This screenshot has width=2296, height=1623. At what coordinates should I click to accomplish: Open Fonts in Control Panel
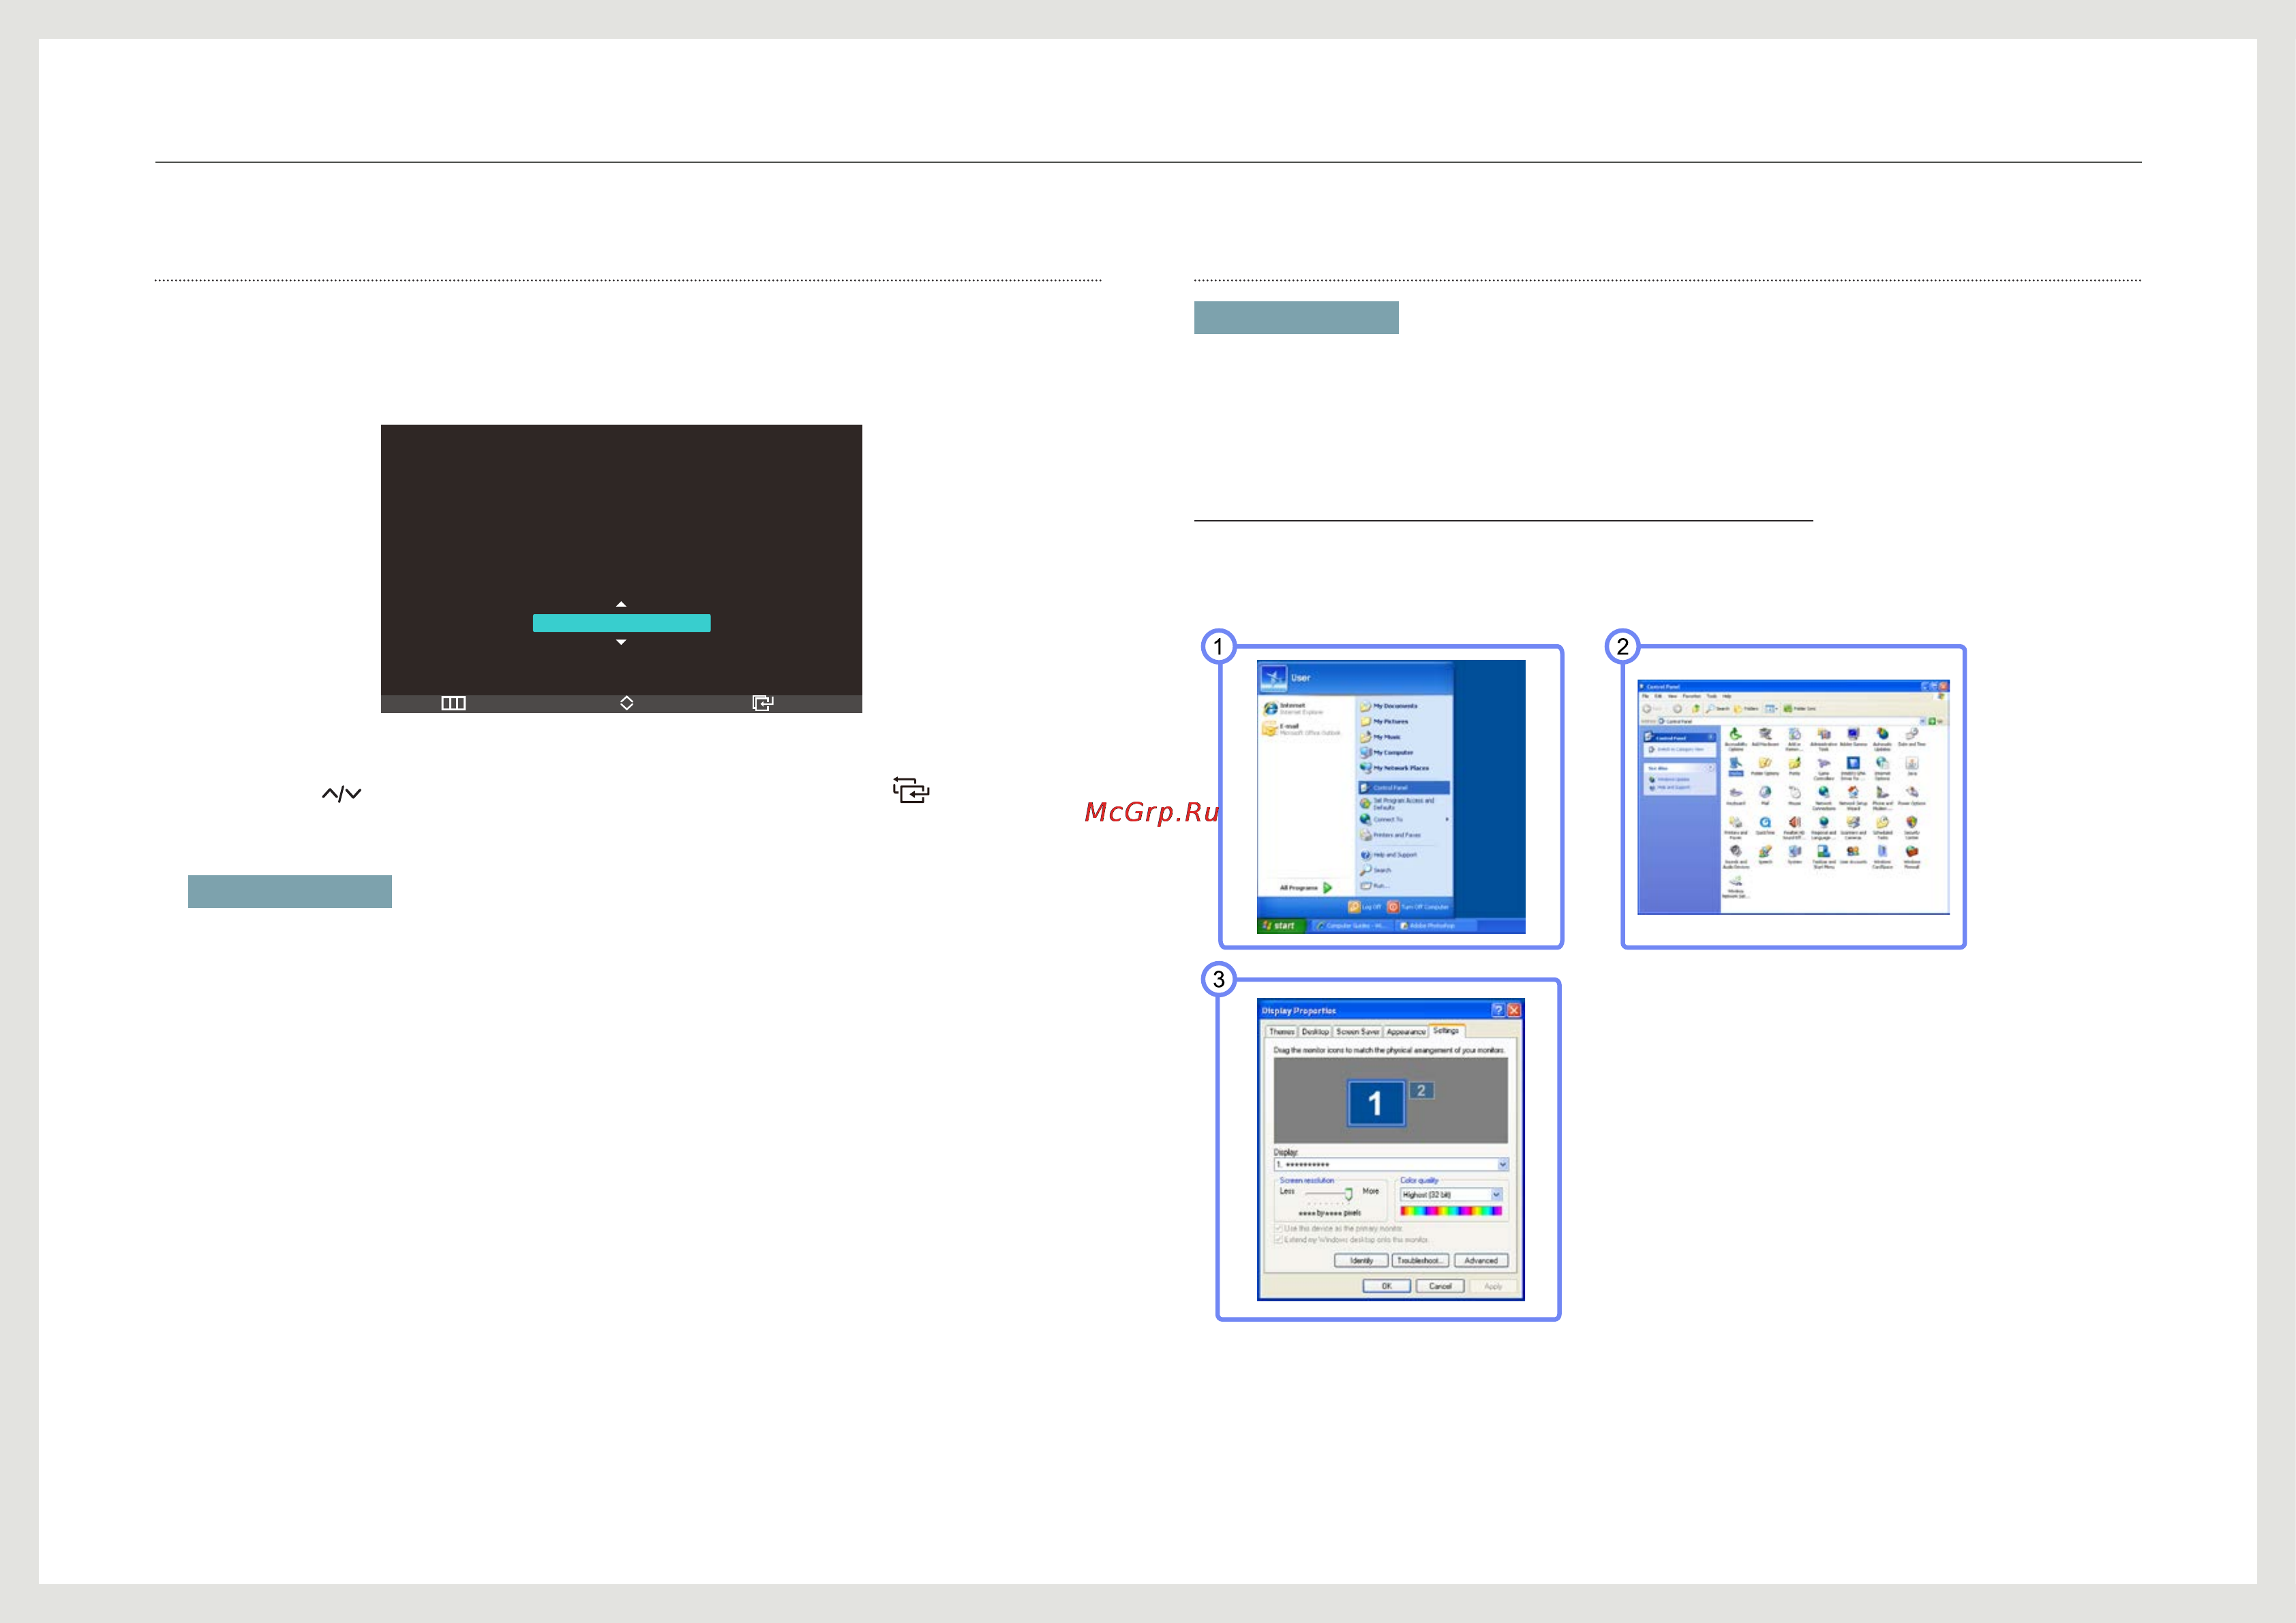pos(1795,767)
